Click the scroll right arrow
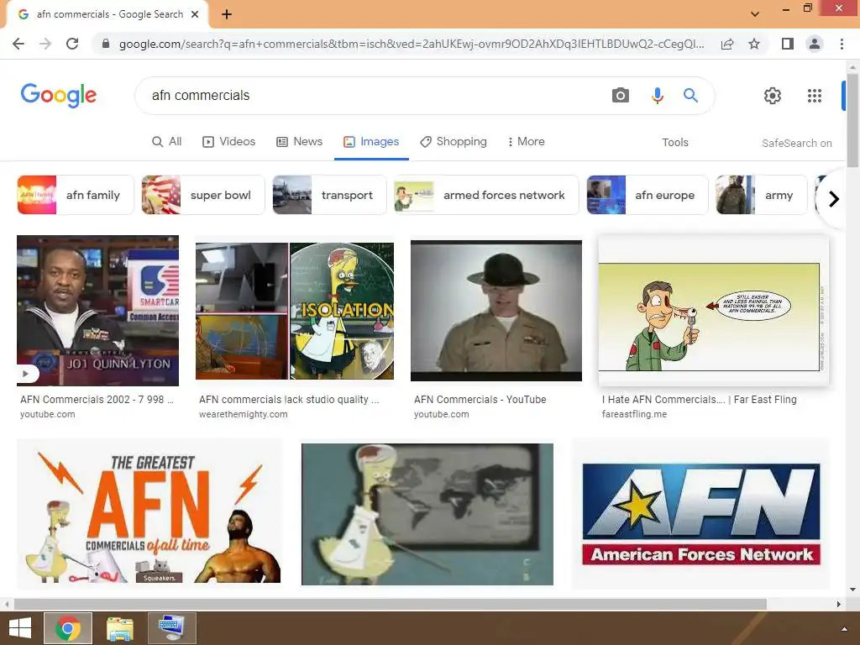Image resolution: width=860 pixels, height=645 pixels. click(x=839, y=604)
